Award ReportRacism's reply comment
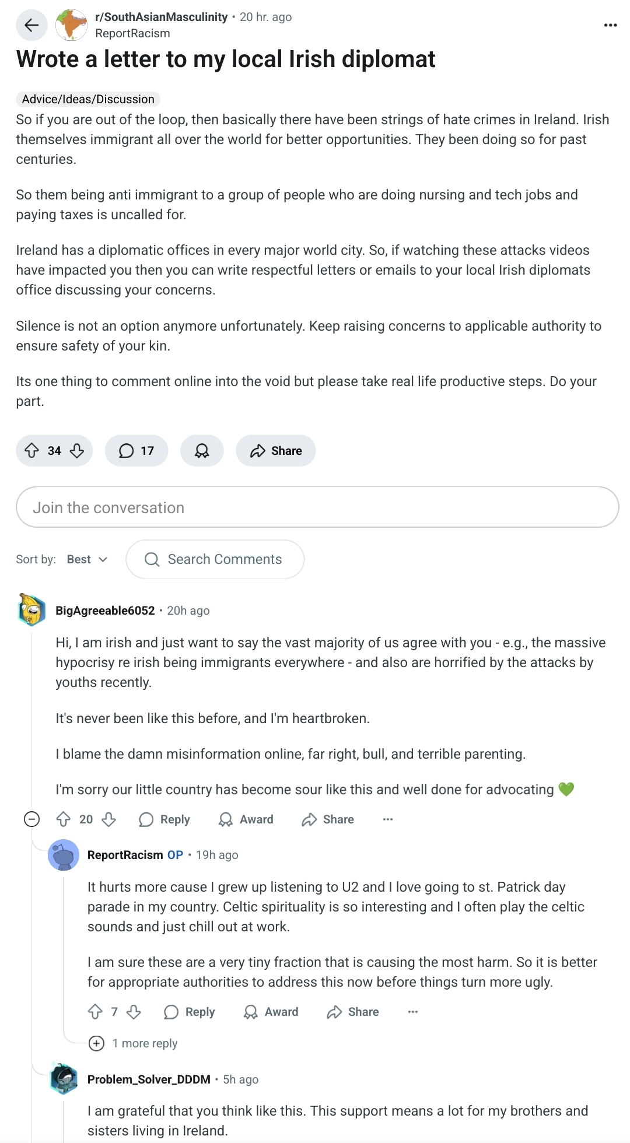This screenshot has width=630, height=1143. [x=271, y=1012]
